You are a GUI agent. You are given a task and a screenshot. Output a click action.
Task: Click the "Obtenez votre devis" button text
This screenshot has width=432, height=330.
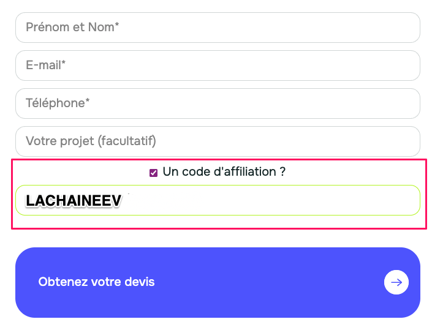tap(96, 282)
